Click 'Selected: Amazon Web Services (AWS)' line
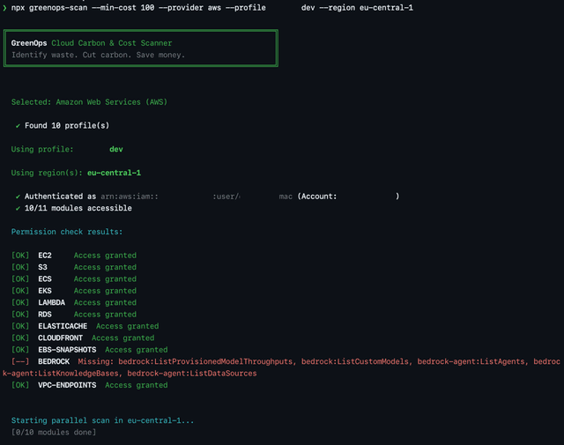This screenshot has height=445, width=564. coord(89,102)
